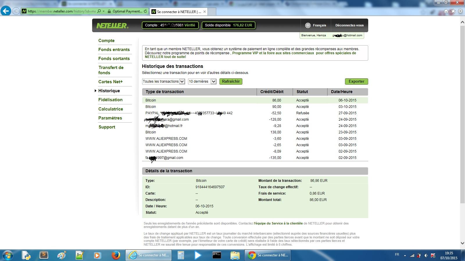Click Français language selector
The image size is (465, 261).
319,25
